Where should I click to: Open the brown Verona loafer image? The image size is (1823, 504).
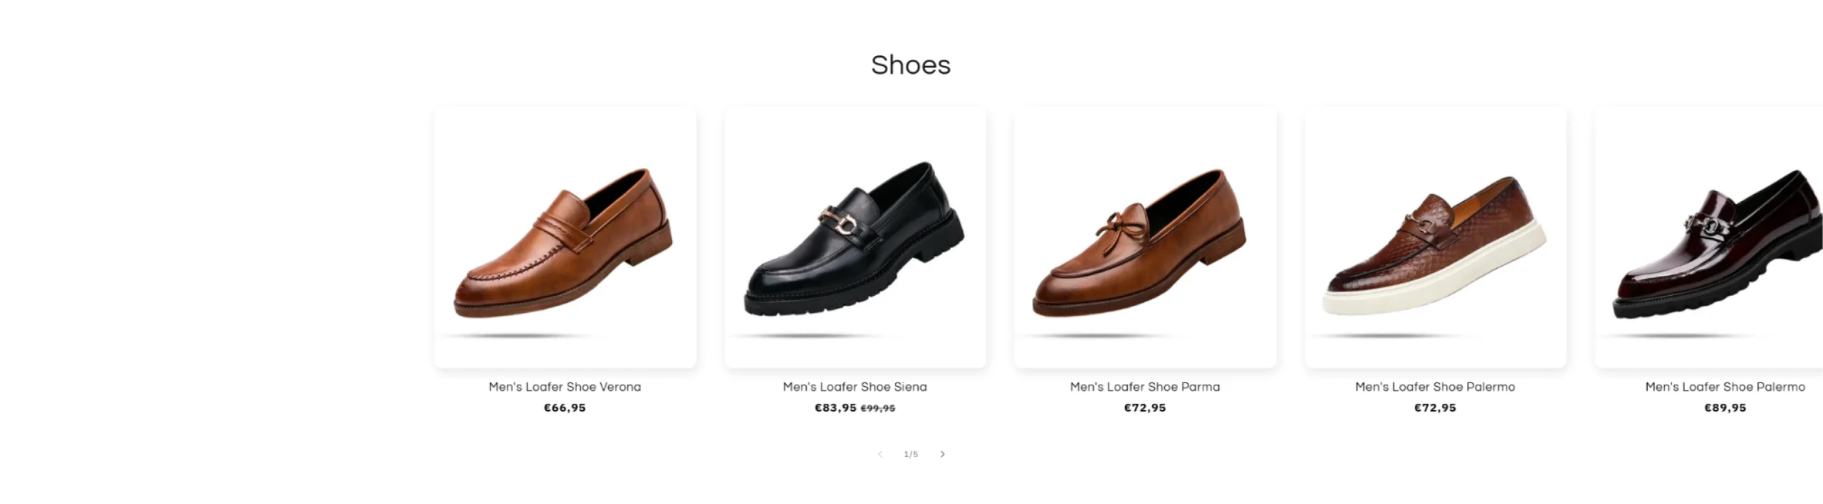[565, 237]
